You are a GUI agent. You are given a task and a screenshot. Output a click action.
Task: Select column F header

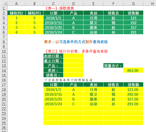(113, 4)
